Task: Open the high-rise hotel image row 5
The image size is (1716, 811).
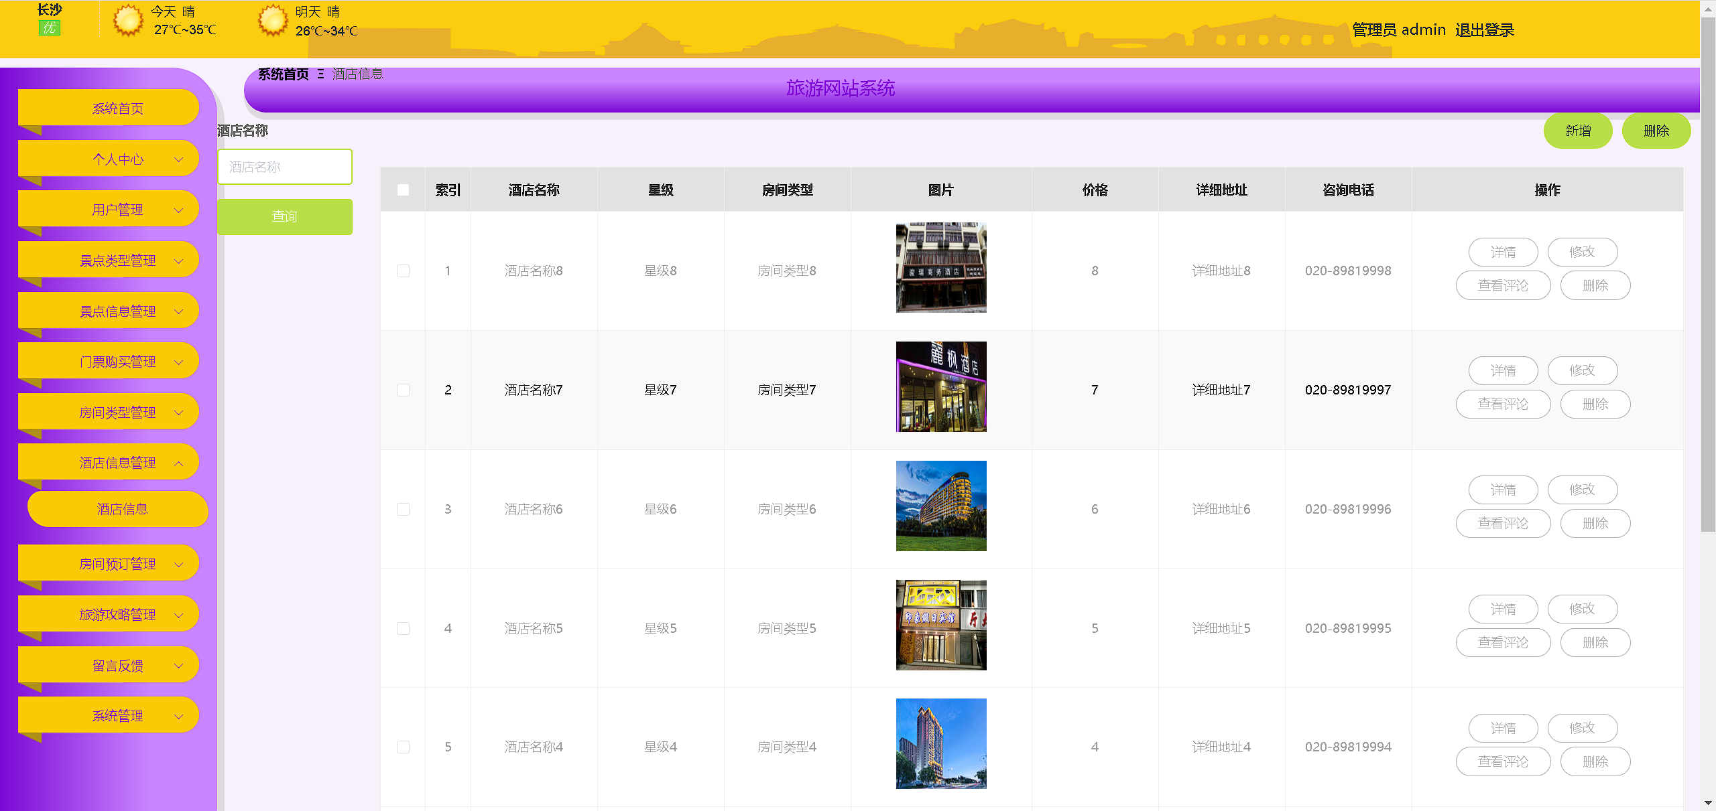Action: (x=940, y=743)
